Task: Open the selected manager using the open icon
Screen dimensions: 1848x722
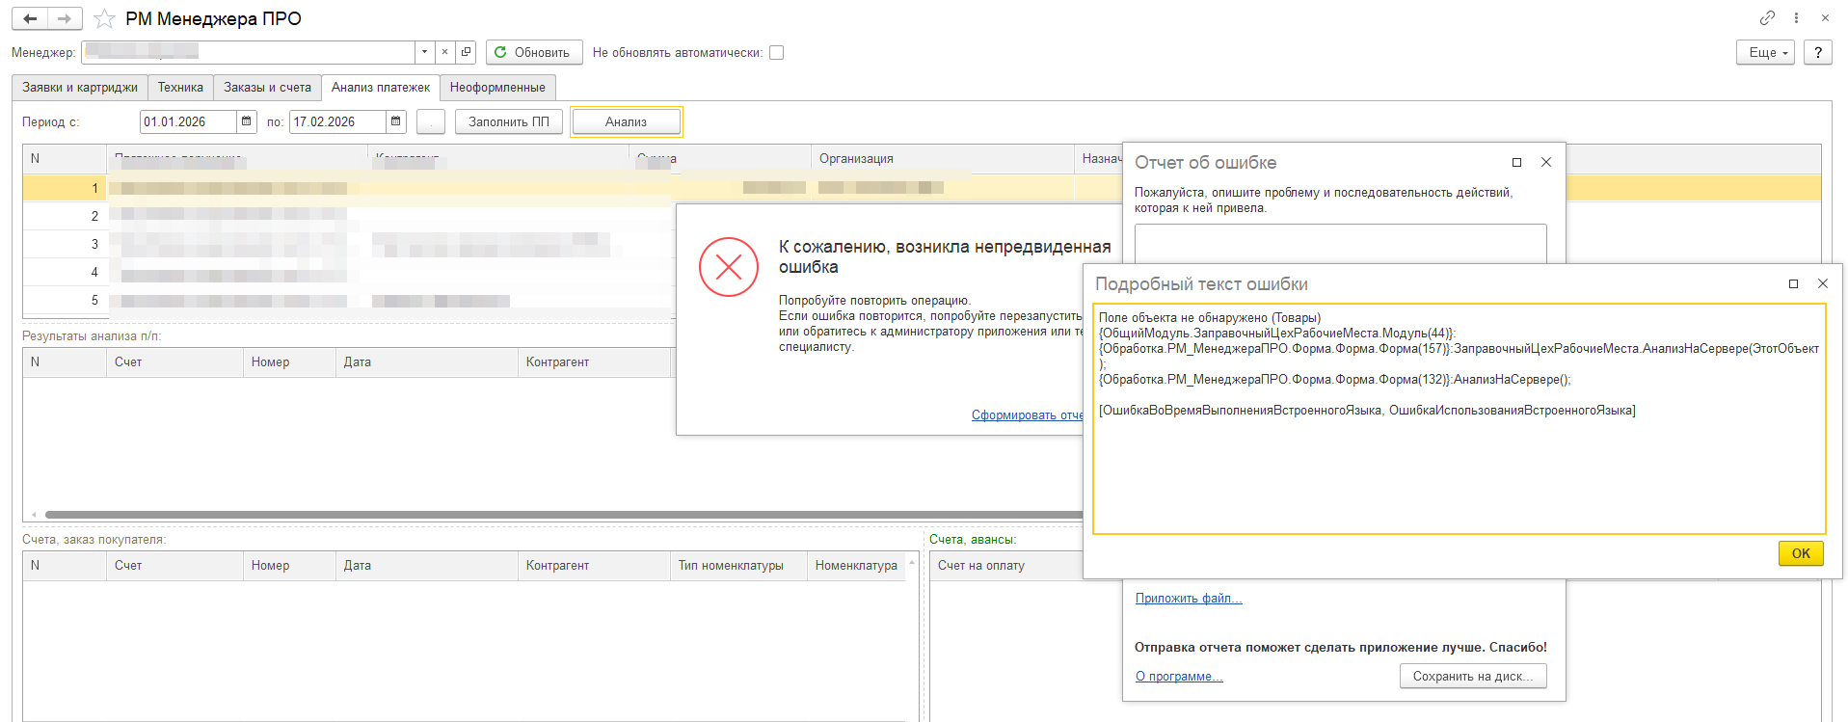Action: pos(466,52)
